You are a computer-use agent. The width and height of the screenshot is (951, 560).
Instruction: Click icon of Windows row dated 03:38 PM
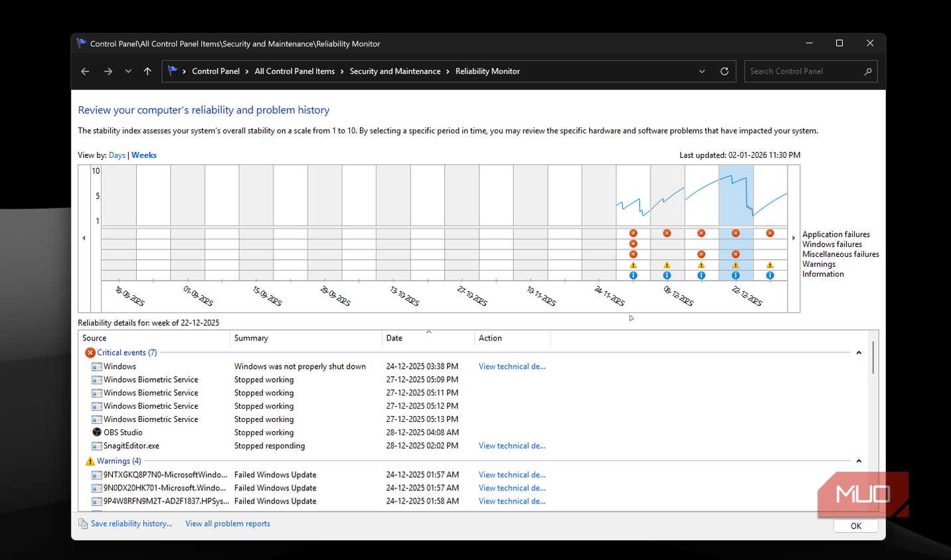[97, 366]
